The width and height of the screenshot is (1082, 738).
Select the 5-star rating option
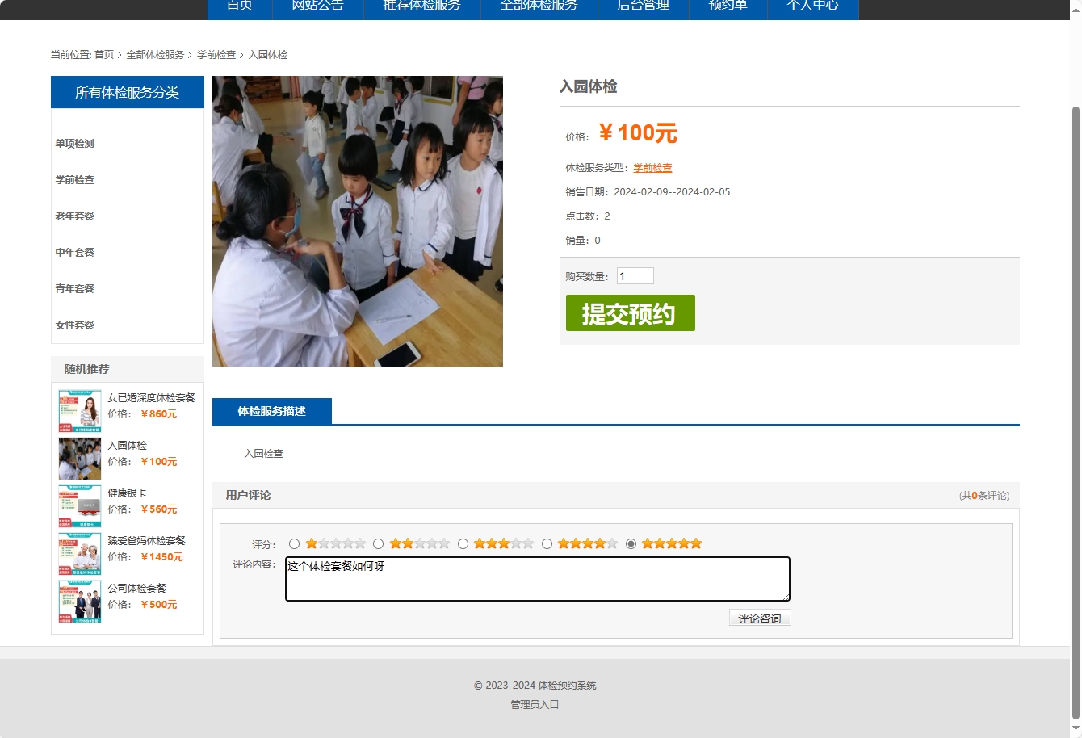[631, 543]
